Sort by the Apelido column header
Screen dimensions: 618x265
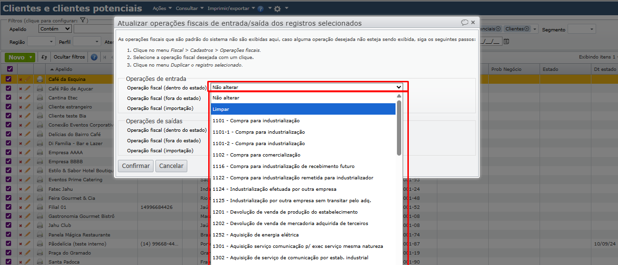click(64, 69)
